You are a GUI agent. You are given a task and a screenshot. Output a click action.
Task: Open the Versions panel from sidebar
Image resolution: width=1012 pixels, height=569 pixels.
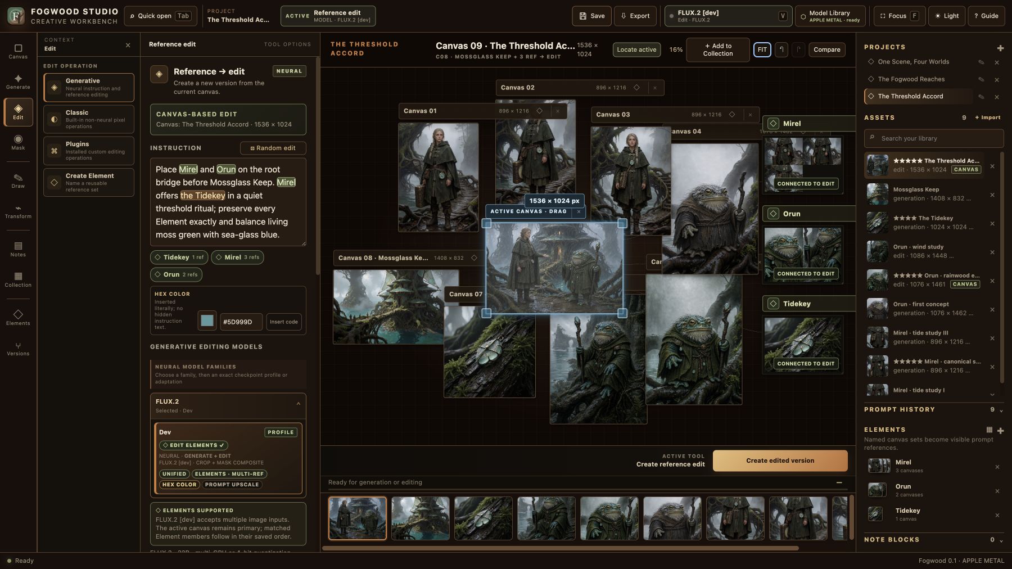[18, 349]
